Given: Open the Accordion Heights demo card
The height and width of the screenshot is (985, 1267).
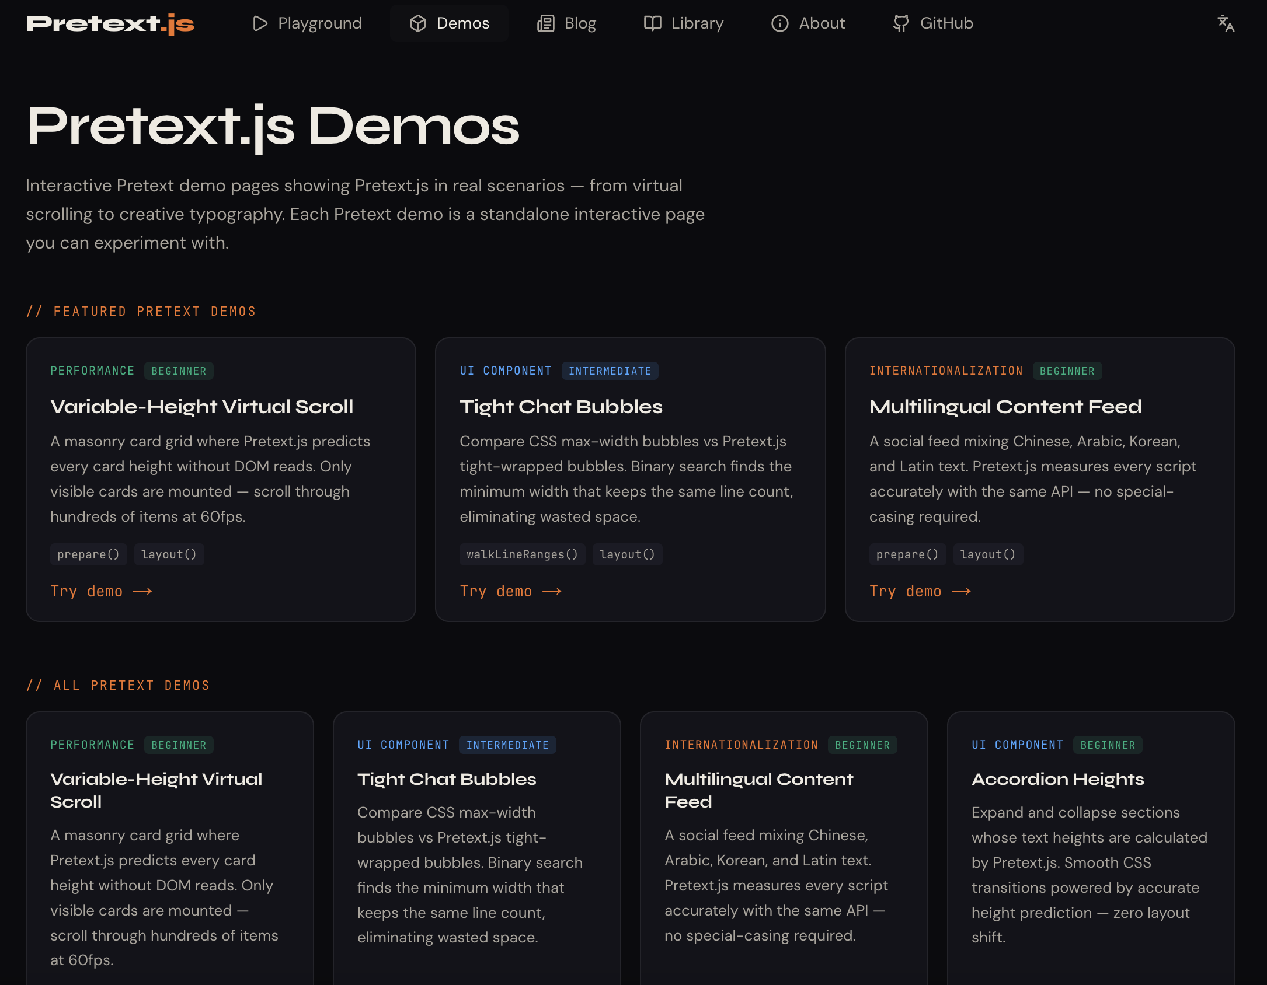Looking at the screenshot, I should [x=1057, y=779].
